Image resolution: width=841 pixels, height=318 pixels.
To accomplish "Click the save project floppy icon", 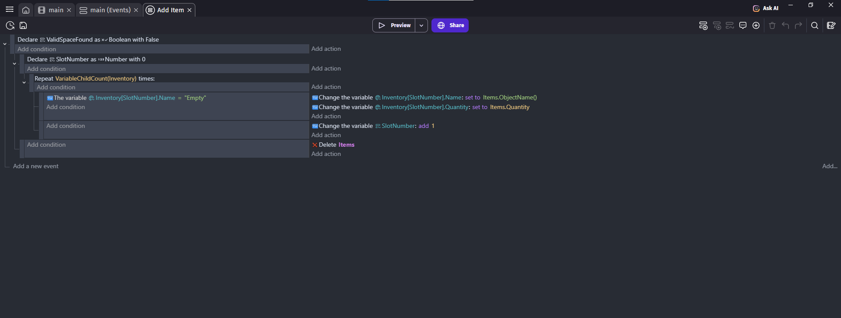I will pyautogui.click(x=24, y=25).
